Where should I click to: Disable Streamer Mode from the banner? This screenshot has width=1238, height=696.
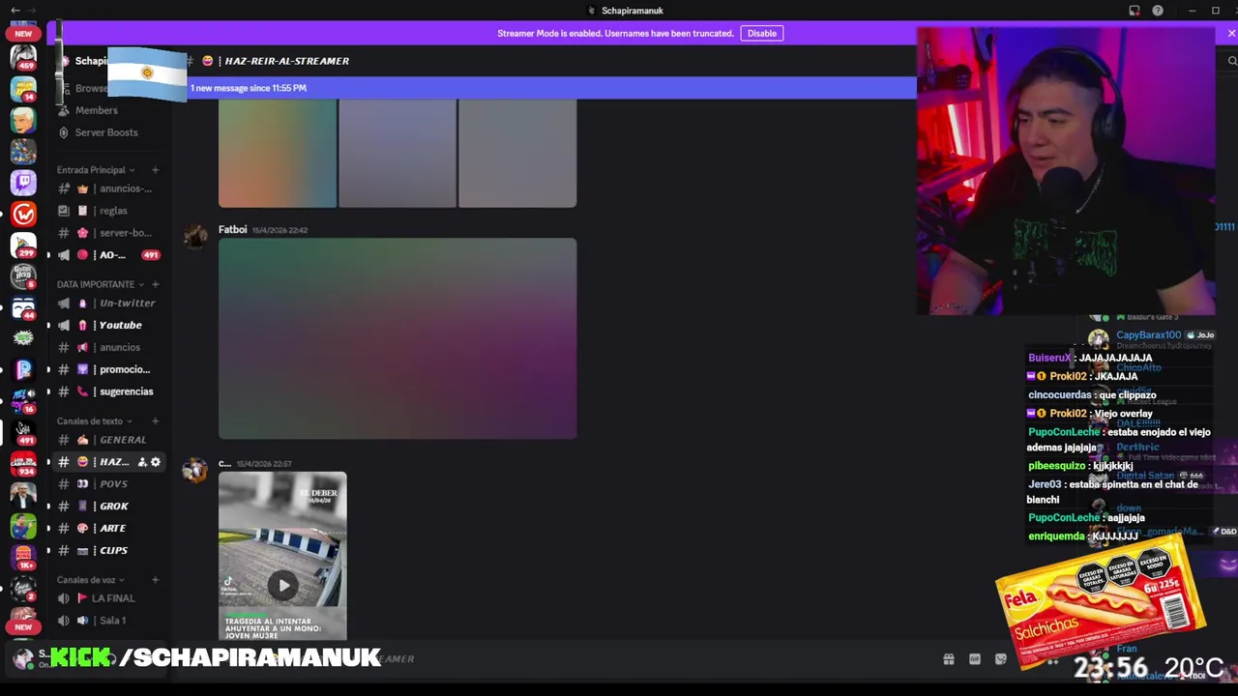click(761, 33)
